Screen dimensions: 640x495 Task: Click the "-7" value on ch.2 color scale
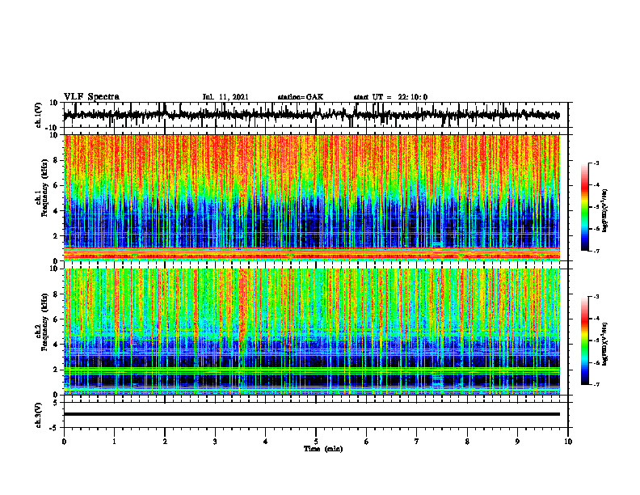tap(596, 384)
